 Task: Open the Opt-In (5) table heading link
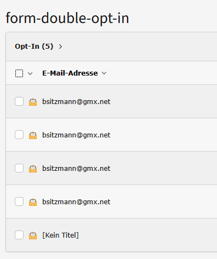34,47
